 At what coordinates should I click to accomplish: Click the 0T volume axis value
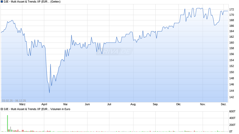(x=231, y=131)
